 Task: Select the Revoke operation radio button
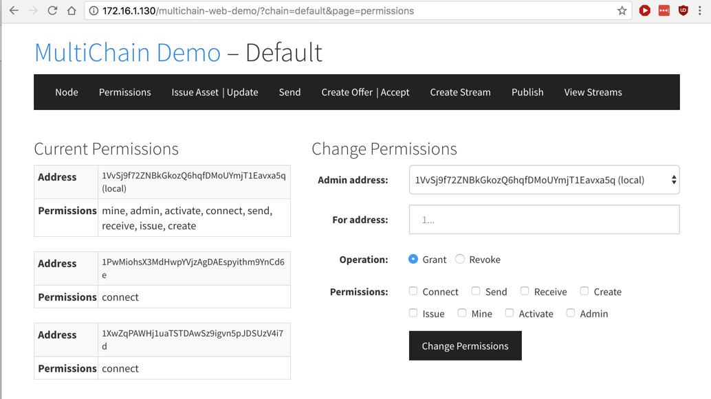[460, 259]
